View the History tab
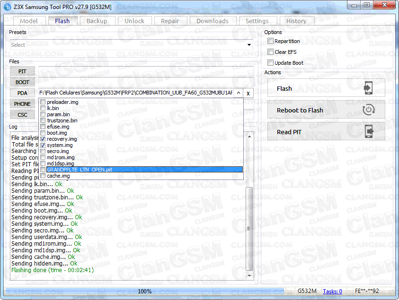This screenshot has width=399, height=300. [x=296, y=21]
